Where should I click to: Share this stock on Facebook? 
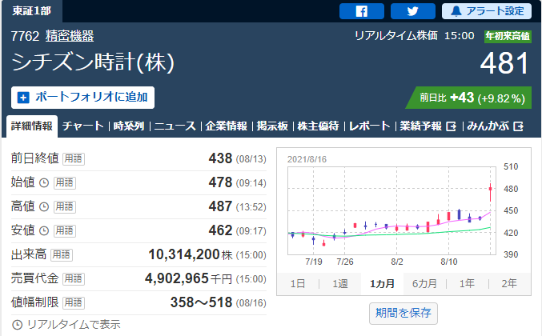(361, 11)
